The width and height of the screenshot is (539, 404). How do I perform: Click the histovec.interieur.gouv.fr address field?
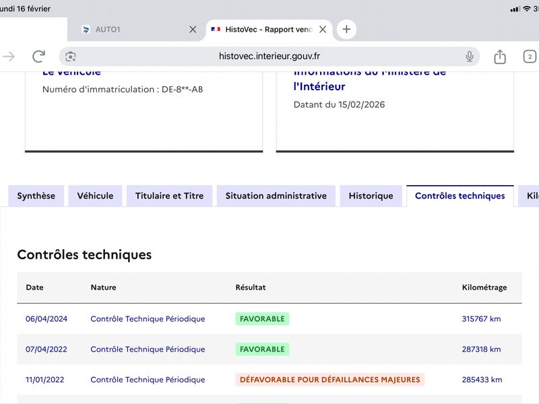269,57
